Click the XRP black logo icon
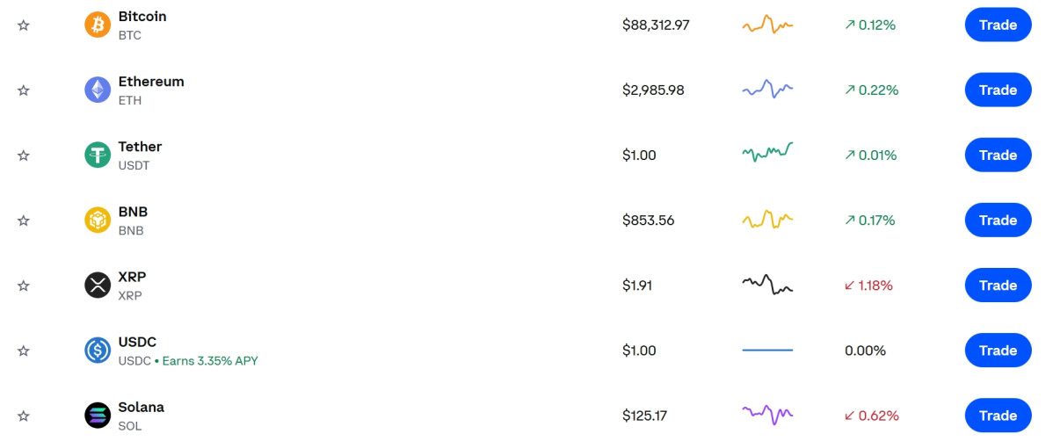Screen dimensions: 1053x441 [x=98, y=285]
